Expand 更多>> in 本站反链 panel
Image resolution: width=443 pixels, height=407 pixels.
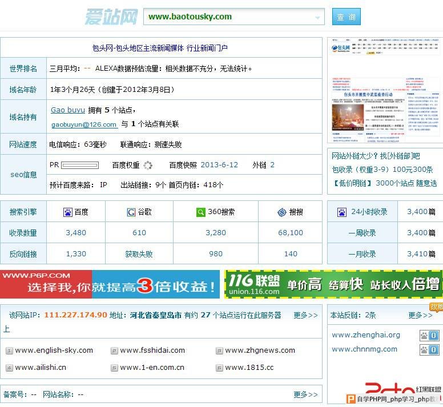[x=420, y=315]
